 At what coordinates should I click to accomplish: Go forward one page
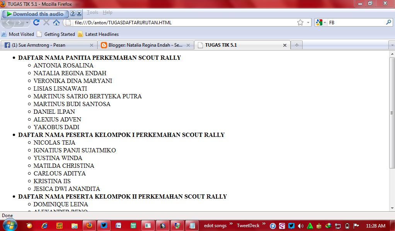click(x=19, y=23)
